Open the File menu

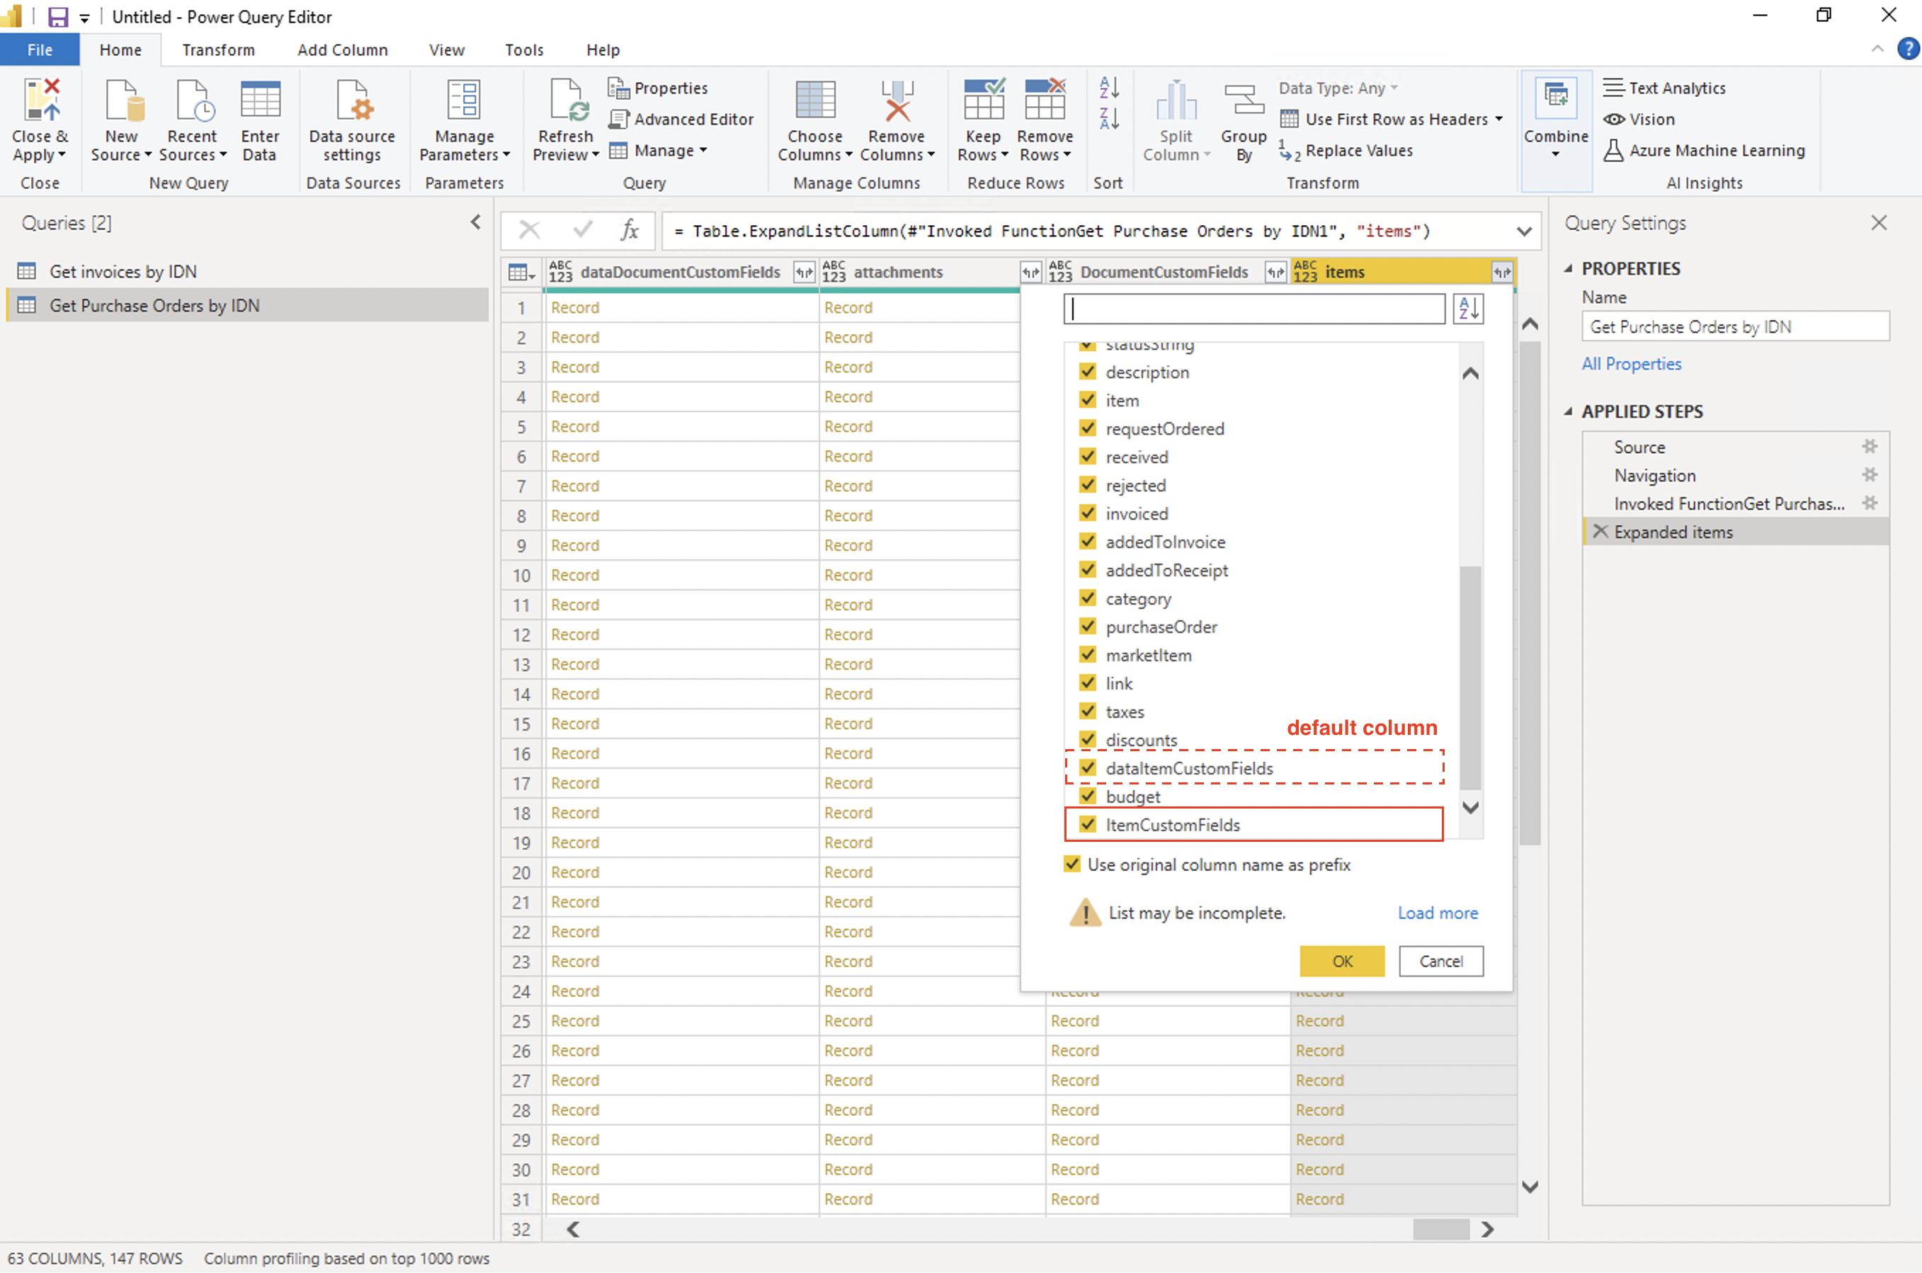pyautogui.click(x=40, y=50)
